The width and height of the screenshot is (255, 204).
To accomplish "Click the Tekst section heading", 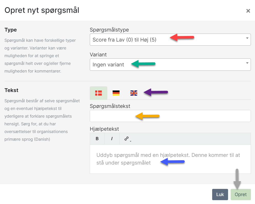I will [x=11, y=90].
